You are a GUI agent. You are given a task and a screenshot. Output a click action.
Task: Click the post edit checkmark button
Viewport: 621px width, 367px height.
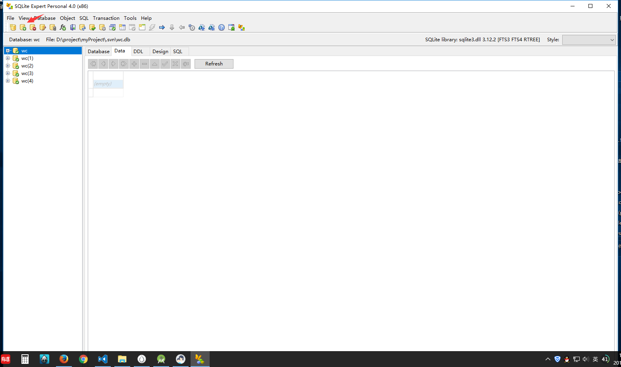tap(165, 64)
